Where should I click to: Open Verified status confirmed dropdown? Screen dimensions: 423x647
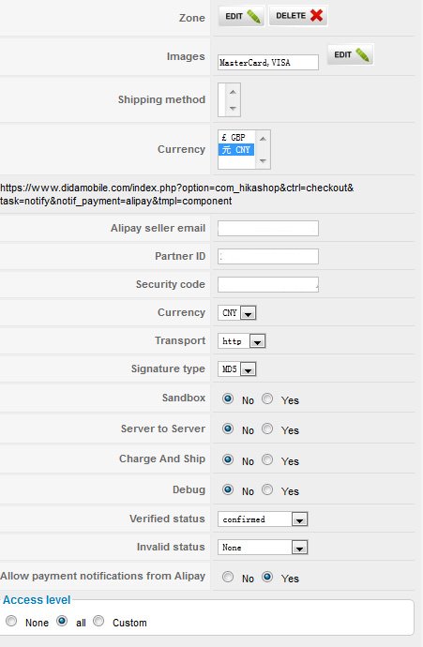tap(263, 519)
